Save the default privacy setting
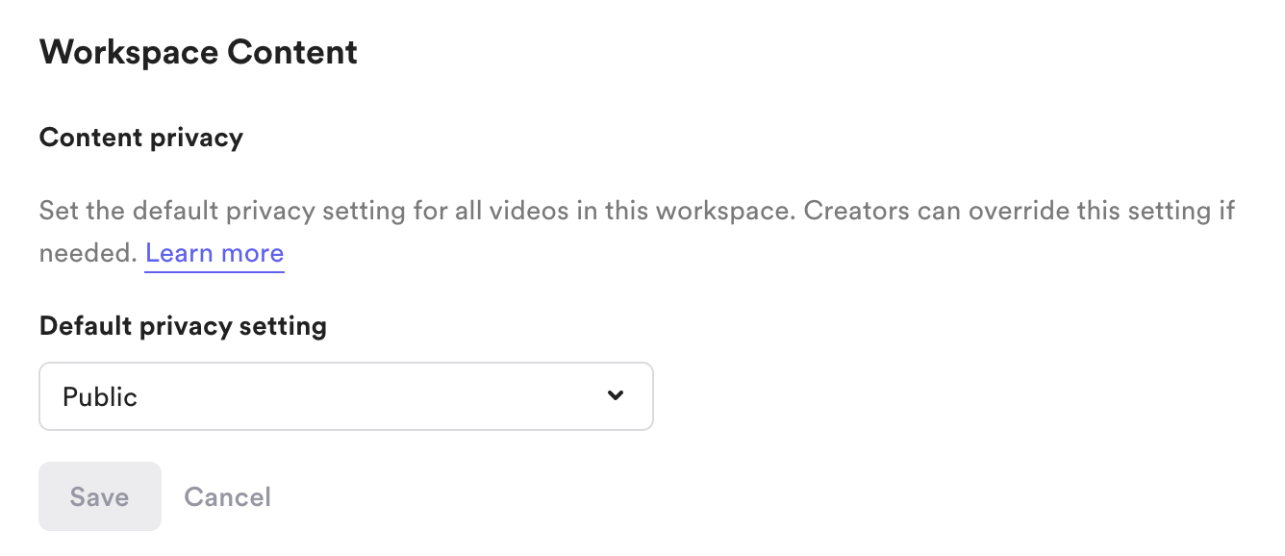This screenshot has height=556, width=1285. [x=100, y=496]
